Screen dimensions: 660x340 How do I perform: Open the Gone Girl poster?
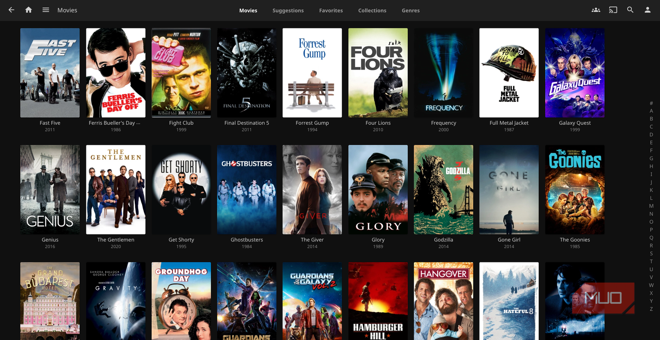(x=509, y=190)
